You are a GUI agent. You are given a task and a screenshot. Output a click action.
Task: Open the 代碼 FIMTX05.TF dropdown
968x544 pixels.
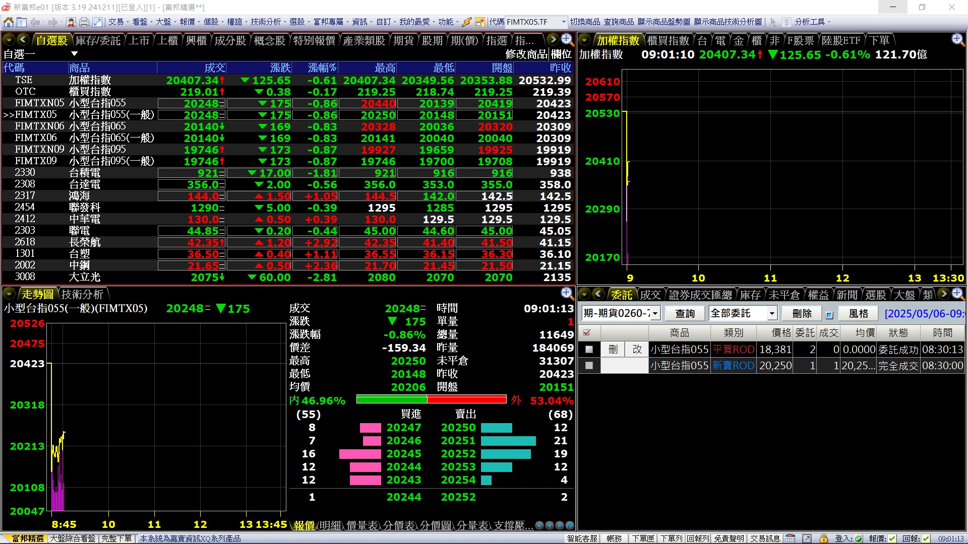click(x=563, y=22)
